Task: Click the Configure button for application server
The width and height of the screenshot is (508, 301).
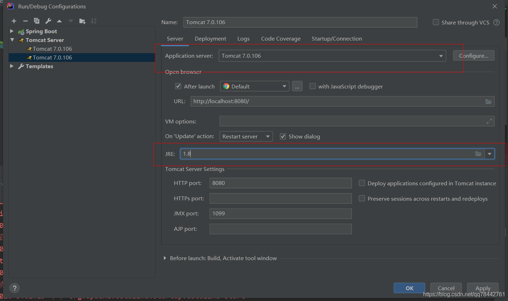Action: click(x=473, y=55)
